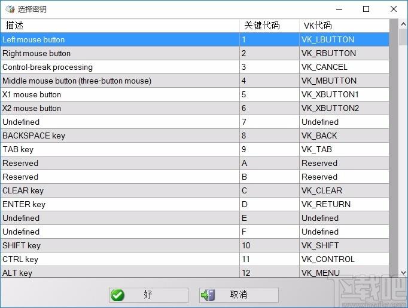Click the VK_CONTROL cell
408x308 pixels.
tap(344, 259)
